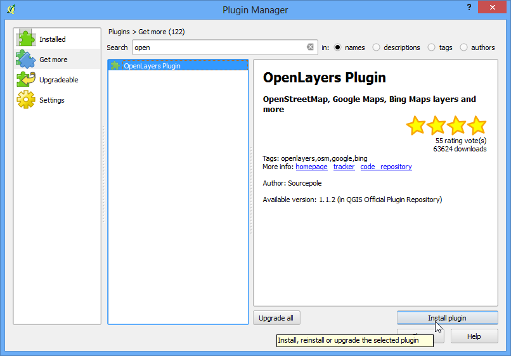Rate plugin with the third star
Viewport: 511px width, 356px height.
[456, 125]
